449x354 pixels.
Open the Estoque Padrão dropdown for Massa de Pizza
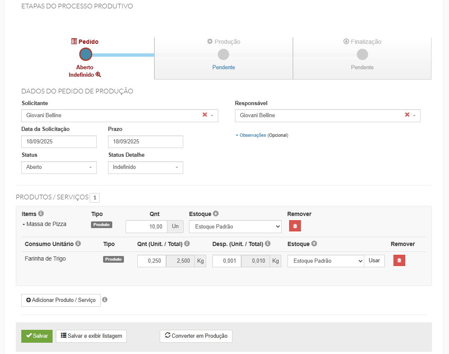235,227
